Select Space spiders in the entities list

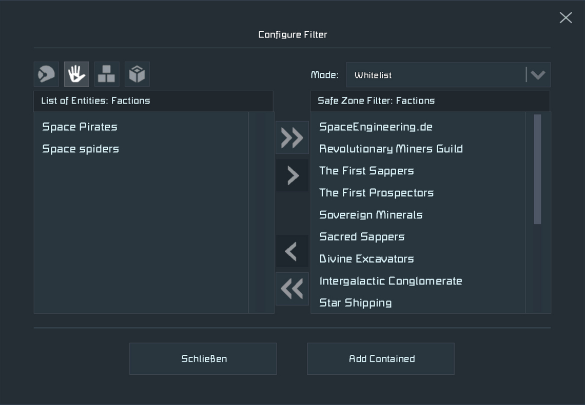pyautogui.click(x=81, y=149)
